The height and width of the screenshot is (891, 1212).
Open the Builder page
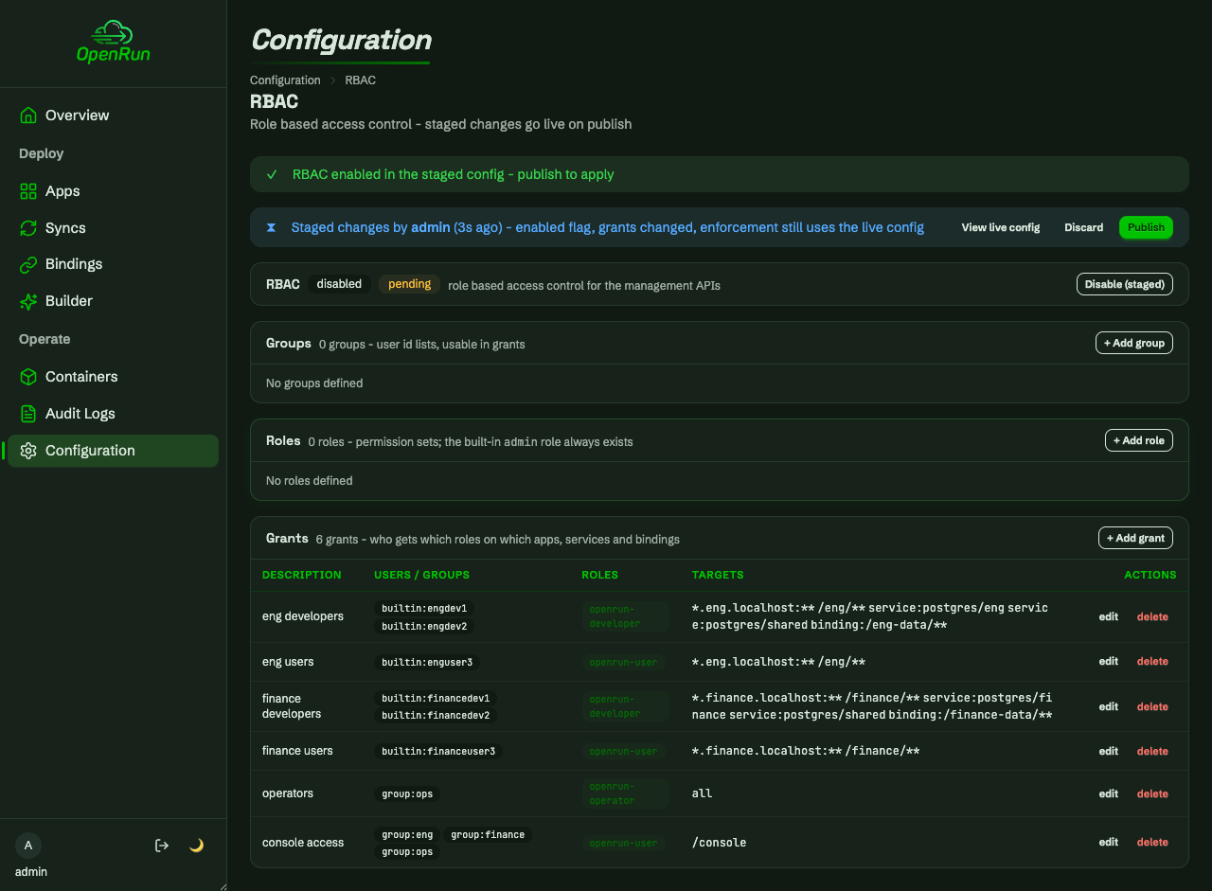tap(113, 301)
